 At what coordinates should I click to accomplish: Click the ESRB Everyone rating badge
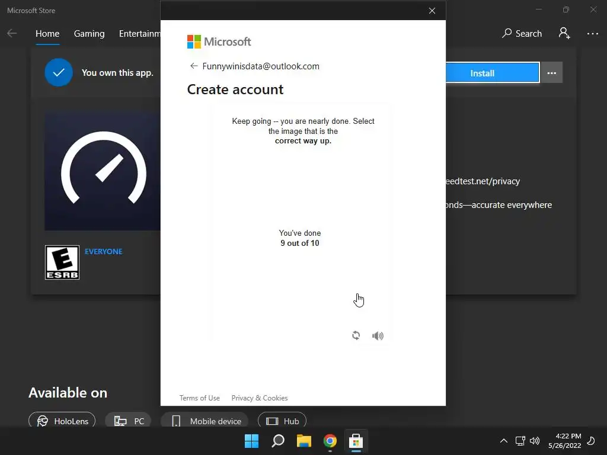point(62,262)
